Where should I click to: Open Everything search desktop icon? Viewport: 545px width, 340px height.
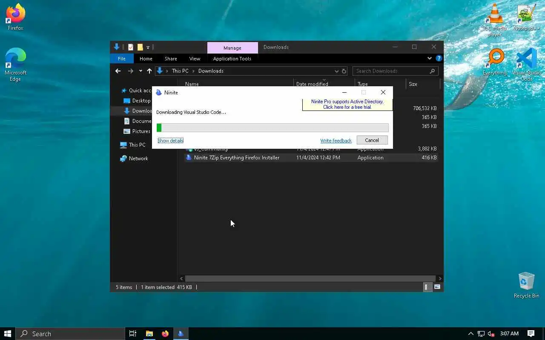(x=494, y=62)
